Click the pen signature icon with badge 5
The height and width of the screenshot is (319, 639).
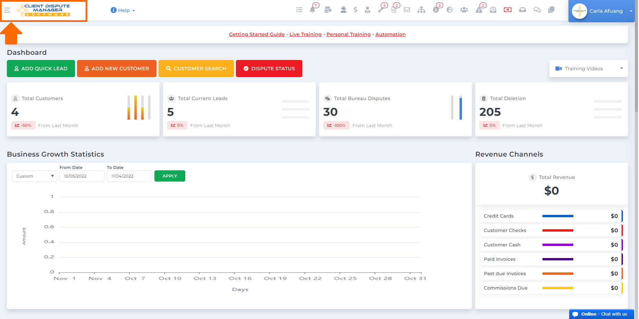point(381,10)
